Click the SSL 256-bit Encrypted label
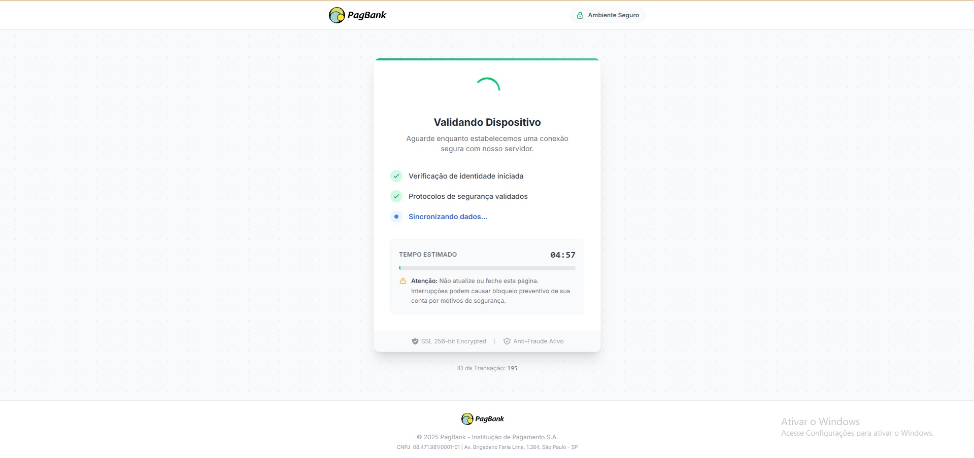The height and width of the screenshot is (458, 974). click(453, 341)
